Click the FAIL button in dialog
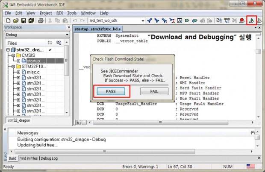Screen dimensions: 265x172 pyautogui.click(x=154, y=91)
